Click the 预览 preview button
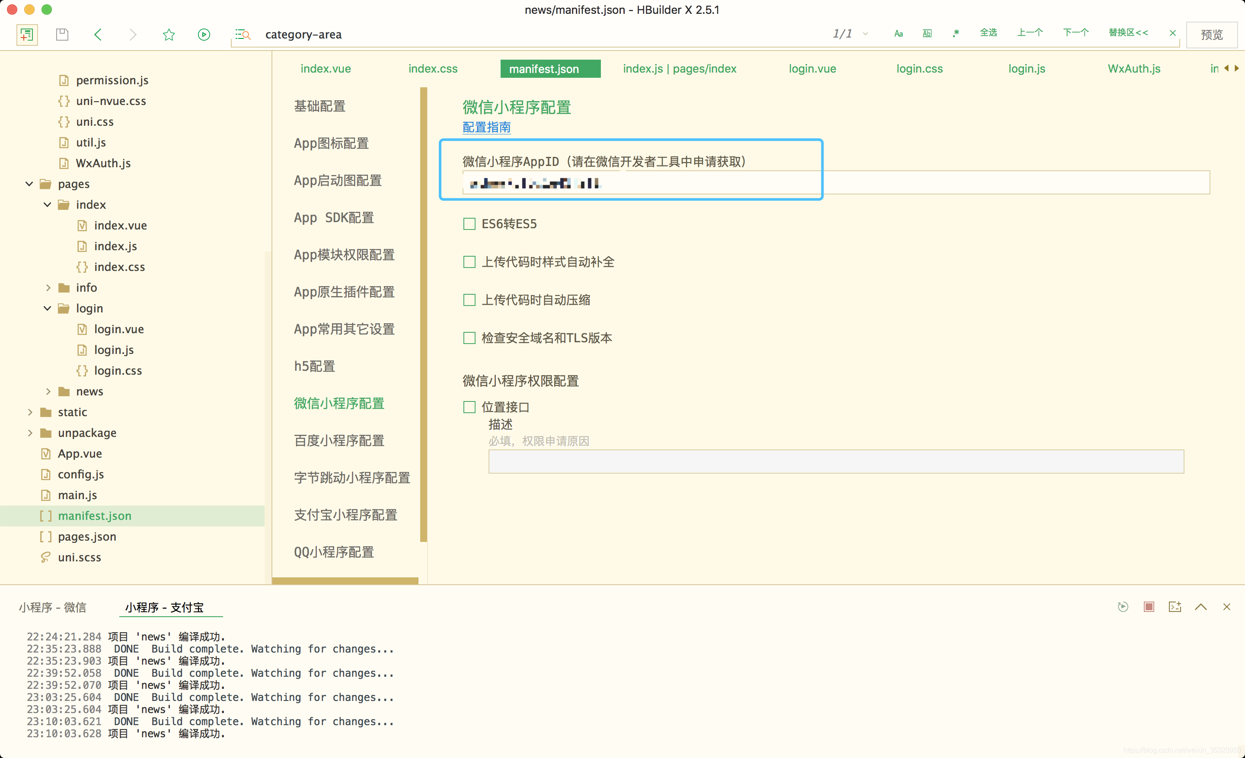1245x758 pixels. (1211, 34)
